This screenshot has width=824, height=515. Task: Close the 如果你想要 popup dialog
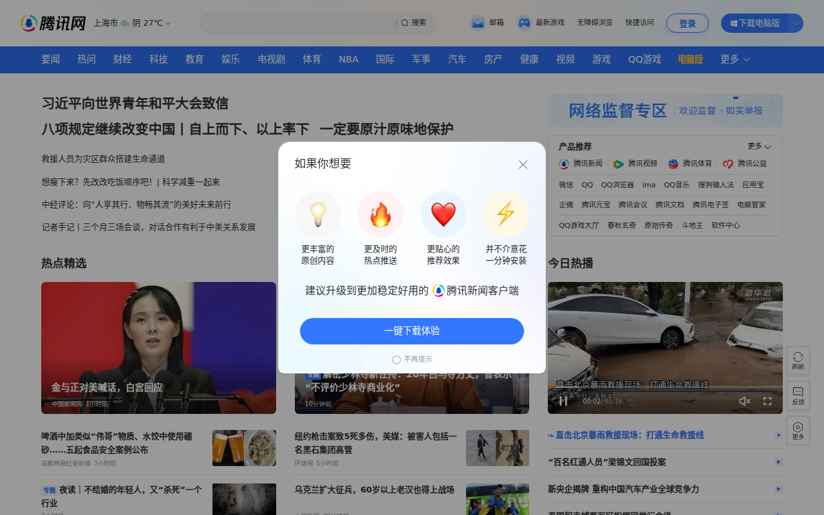click(x=523, y=164)
